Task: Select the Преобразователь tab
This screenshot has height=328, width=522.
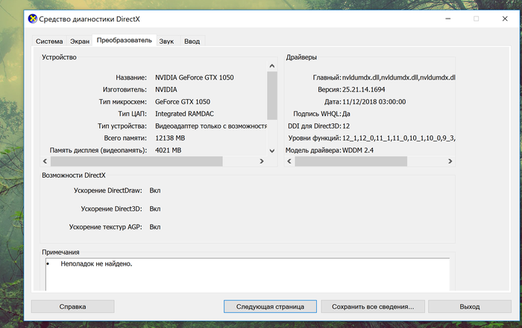Action: (x=124, y=40)
